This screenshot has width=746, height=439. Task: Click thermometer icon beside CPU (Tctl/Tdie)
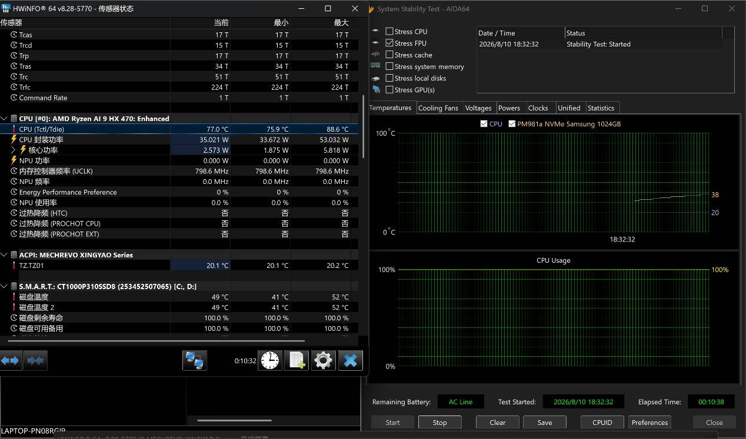[x=14, y=129]
